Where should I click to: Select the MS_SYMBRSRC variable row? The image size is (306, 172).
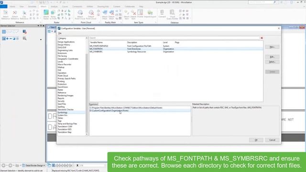176,52
